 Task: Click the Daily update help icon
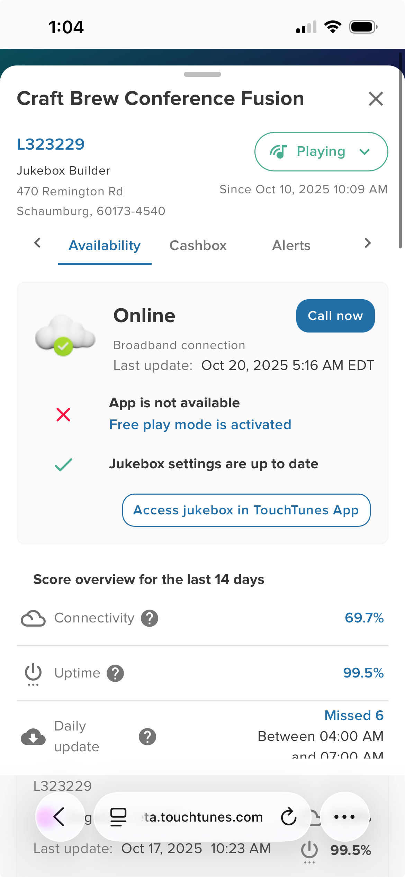coord(147,736)
